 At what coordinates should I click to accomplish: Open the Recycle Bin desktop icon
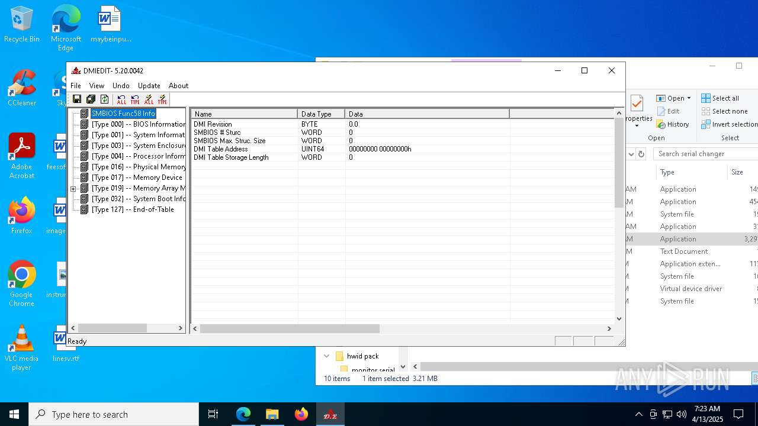click(x=22, y=25)
